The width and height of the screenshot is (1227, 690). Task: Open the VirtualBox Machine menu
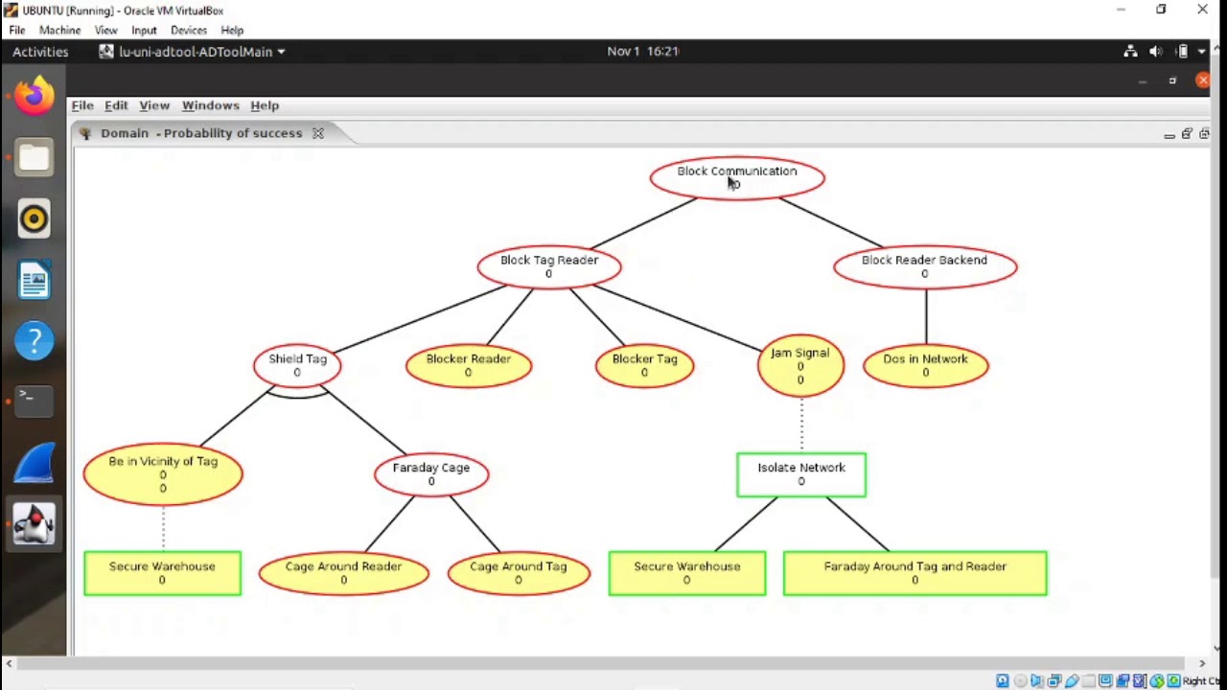[59, 30]
